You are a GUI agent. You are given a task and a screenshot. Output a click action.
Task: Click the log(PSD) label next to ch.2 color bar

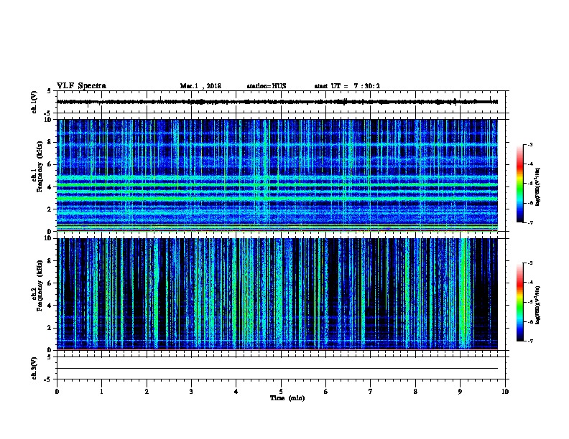537,305
